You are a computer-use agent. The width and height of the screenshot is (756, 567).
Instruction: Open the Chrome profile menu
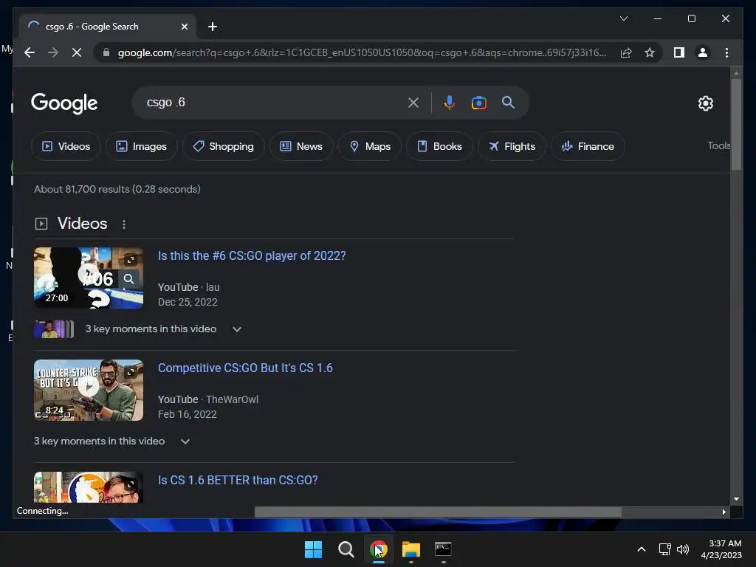703,52
